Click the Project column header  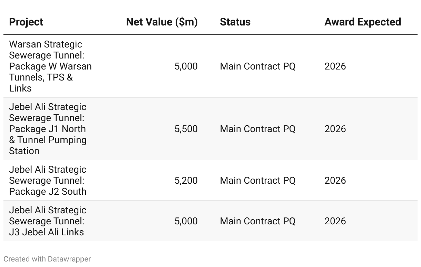(x=26, y=22)
